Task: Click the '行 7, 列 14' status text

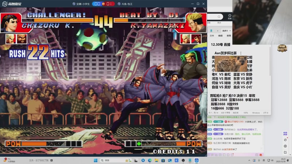Action: tap(213, 113)
